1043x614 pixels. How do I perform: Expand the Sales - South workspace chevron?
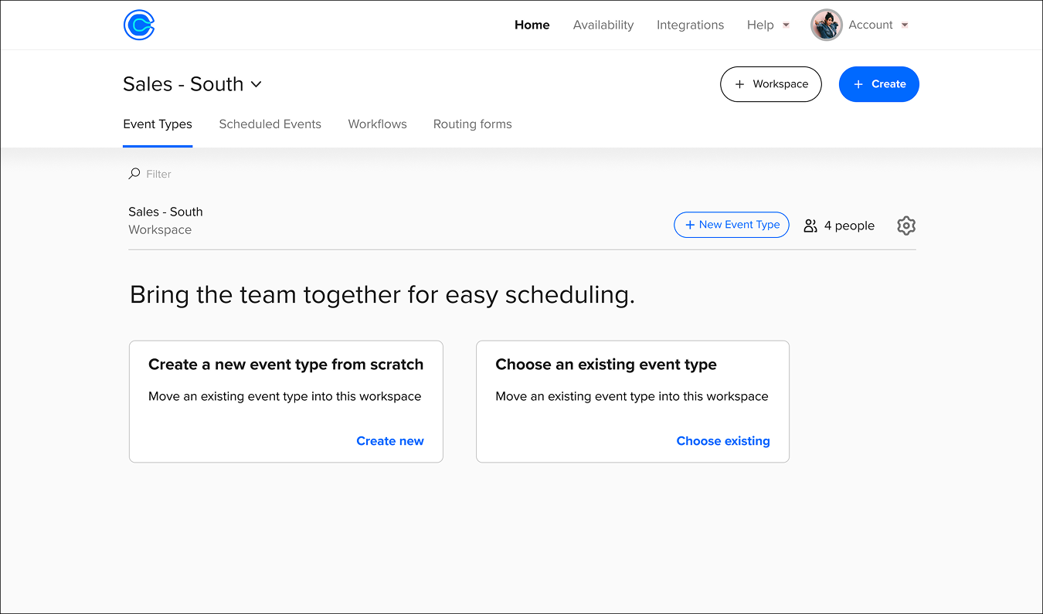pos(257,84)
